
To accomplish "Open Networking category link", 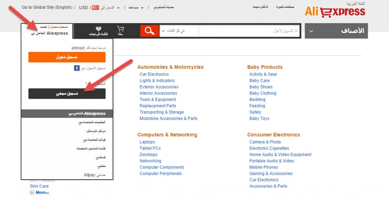I will (150, 161).
